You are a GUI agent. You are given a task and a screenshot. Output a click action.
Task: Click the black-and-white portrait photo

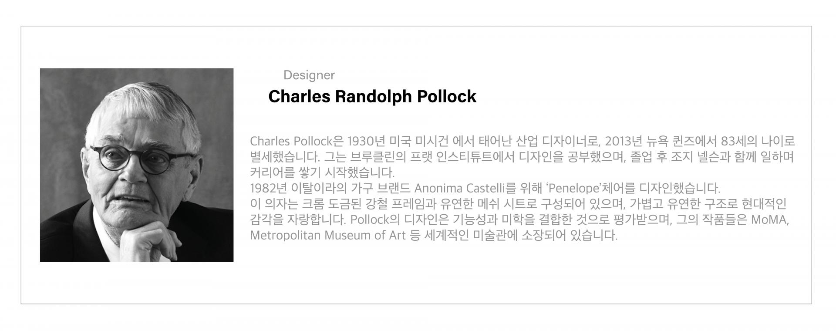pos(137,165)
